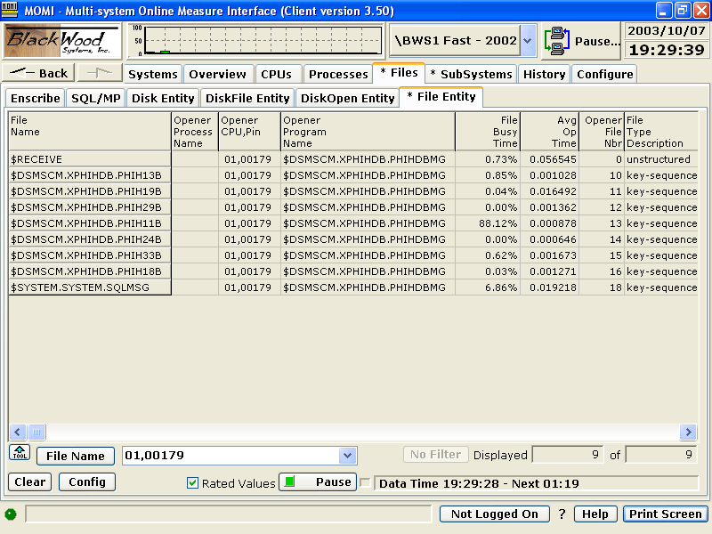Screen dimensions: 712x534
Task: Click the Pause button with networked computers icon
Action: [583, 41]
